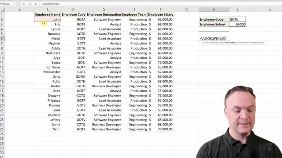The width and height of the screenshot is (282, 158).
Task: Click col_index_num in the VLOOKUP tooltip
Action: click(x=242, y=43)
